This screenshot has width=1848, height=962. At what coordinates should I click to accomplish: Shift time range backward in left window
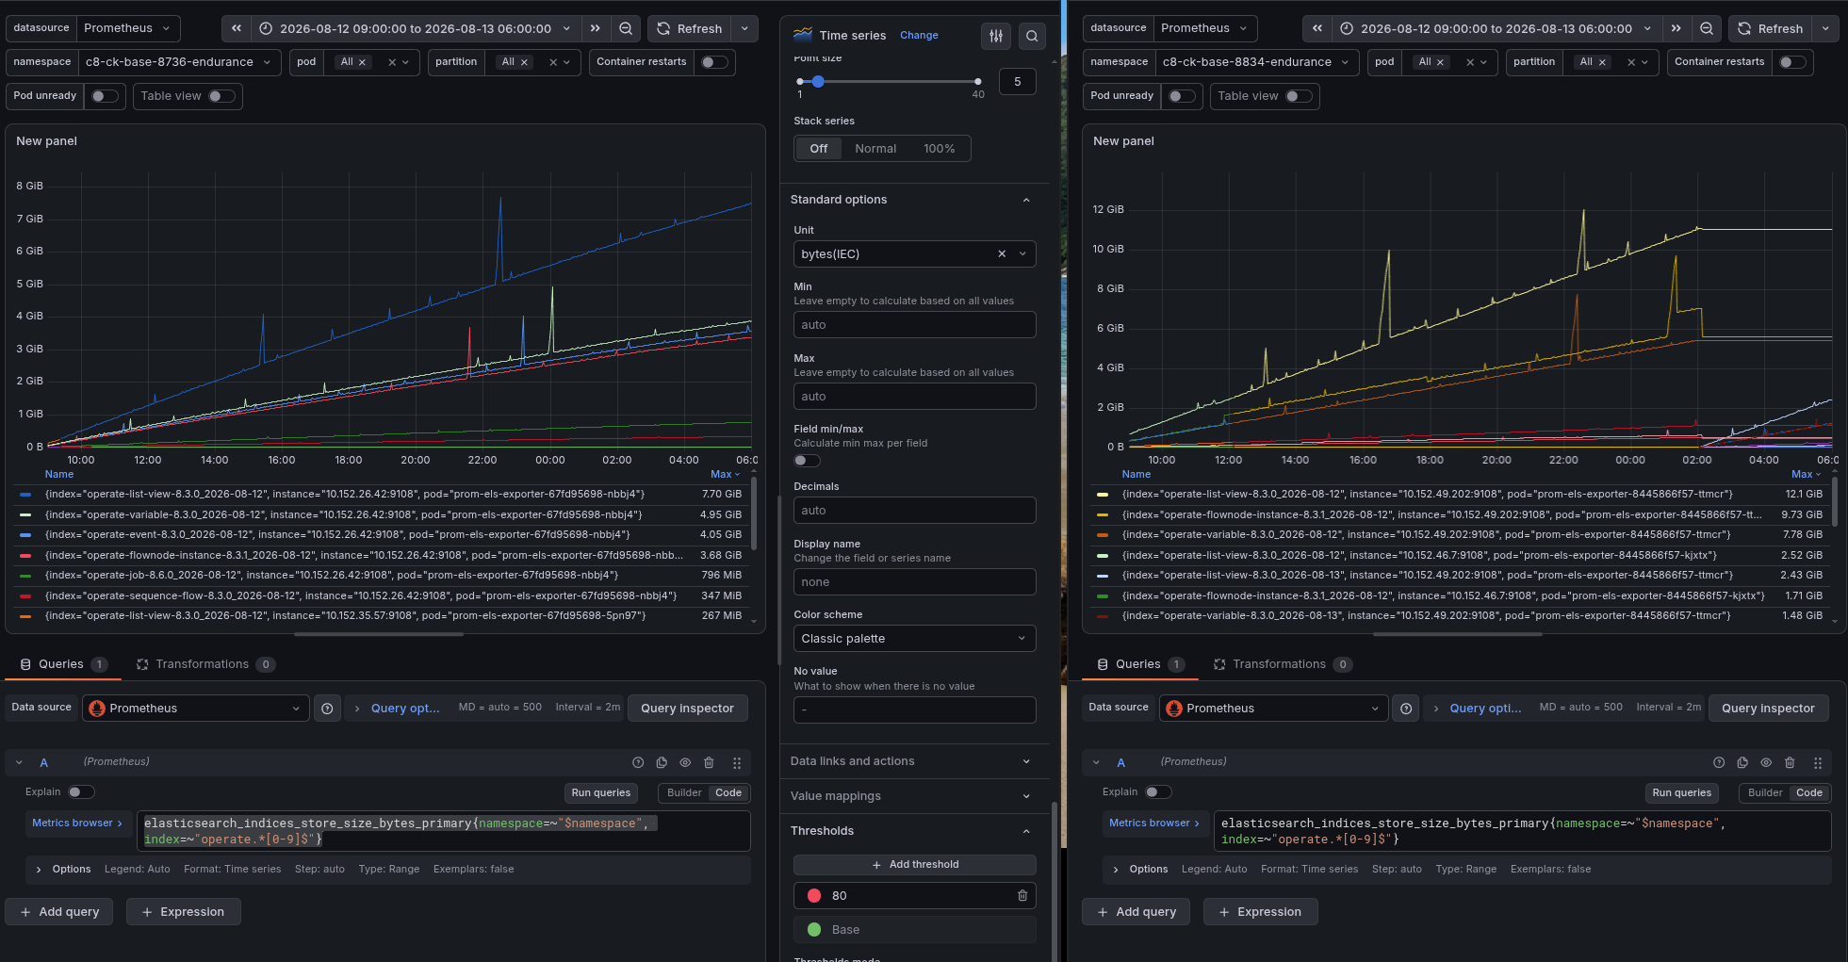[237, 28]
